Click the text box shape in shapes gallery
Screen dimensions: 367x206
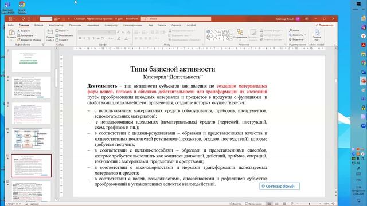coord(208,31)
